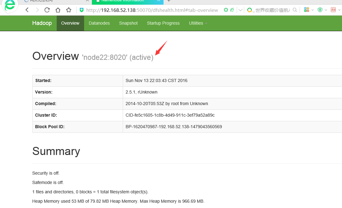342x208 pixels.
Task: Click the green spinning acceleration icon in address bar
Action: [226, 10]
